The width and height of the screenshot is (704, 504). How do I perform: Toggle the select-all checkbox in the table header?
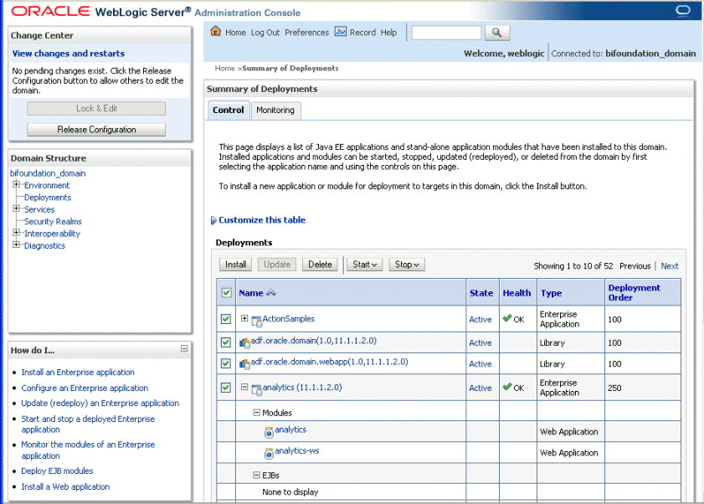pyautogui.click(x=225, y=292)
